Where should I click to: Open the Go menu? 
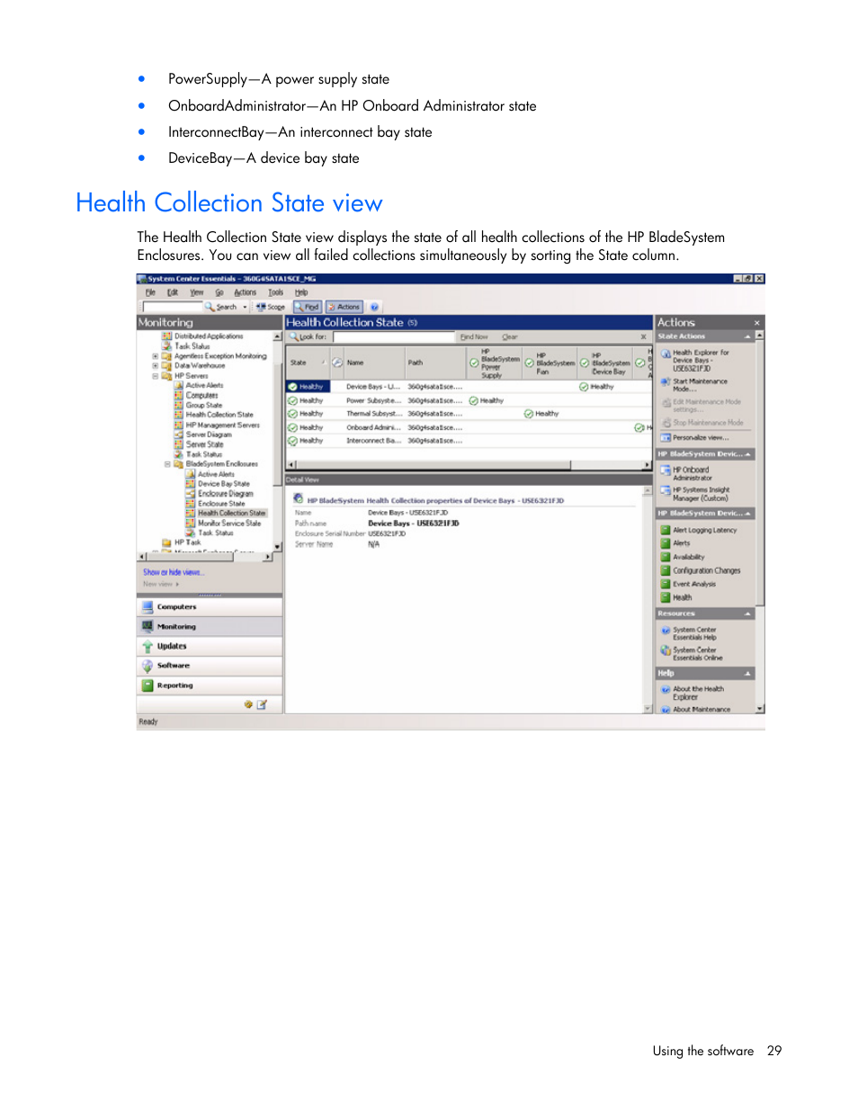pos(219,292)
